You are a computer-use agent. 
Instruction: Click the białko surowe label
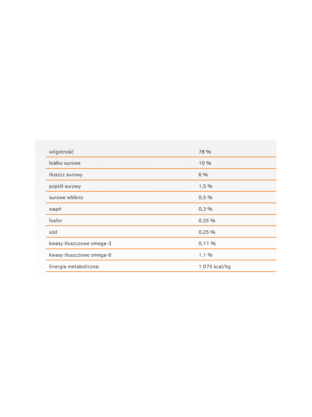point(65,163)
